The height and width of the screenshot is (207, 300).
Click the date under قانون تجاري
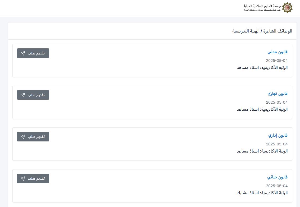(277, 102)
